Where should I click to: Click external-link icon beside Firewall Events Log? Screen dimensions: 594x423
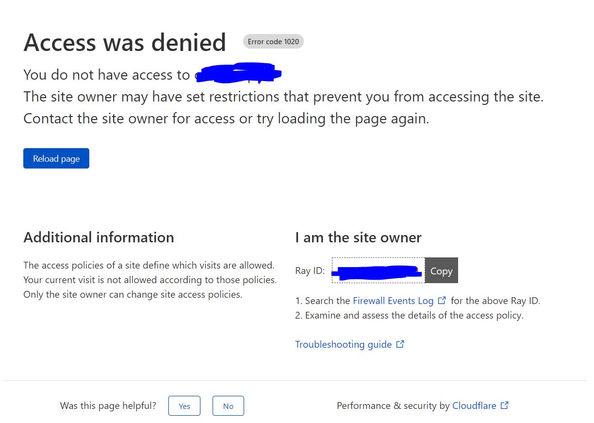point(442,301)
